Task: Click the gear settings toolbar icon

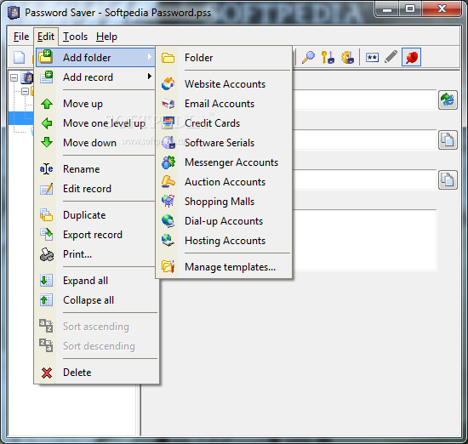Action: (x=347, y=57)
